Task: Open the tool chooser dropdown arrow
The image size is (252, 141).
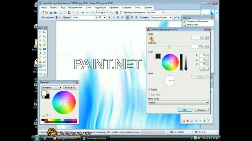Action: (60, 17)
